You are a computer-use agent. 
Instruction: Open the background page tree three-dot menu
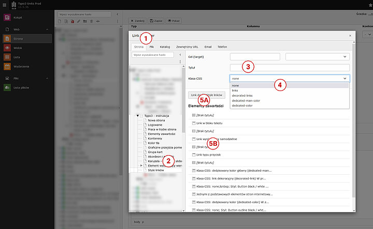tap(118, 21)
